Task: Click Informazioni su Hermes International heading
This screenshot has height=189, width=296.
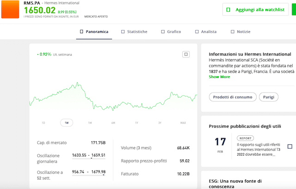Action: [250, 55]
